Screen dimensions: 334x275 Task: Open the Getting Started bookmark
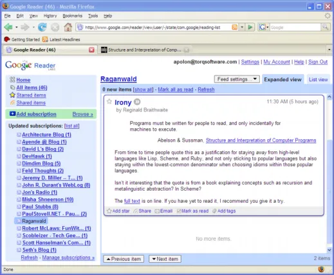point(22,39)
